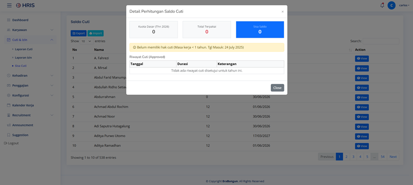The width and height of the screenshot is (413, 185).
Task: View details for Abdullah Ridho row
Action: [362, 87]
